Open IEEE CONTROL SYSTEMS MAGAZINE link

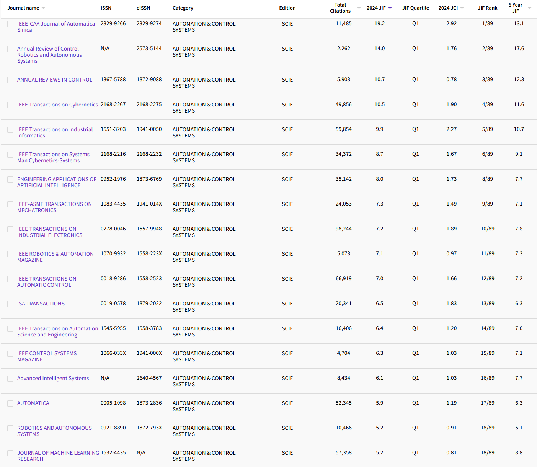tap(47, 356)
